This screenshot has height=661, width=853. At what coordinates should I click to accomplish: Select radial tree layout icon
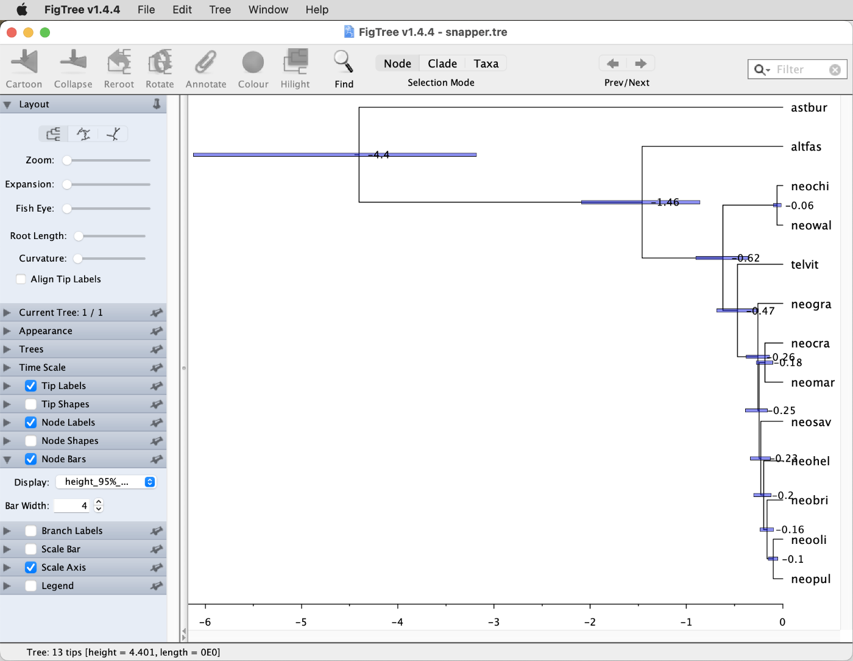(113, 134)
